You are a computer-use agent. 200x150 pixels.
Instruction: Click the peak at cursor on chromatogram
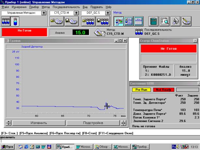point(106,103)
